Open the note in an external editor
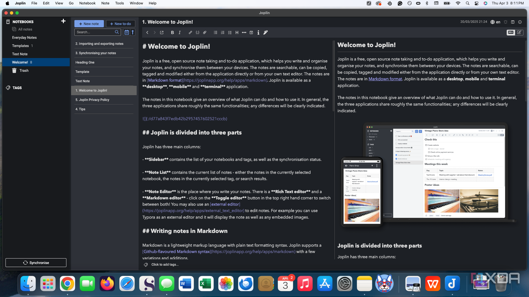This screenshot has height=297, width=529. click(162, 32)
